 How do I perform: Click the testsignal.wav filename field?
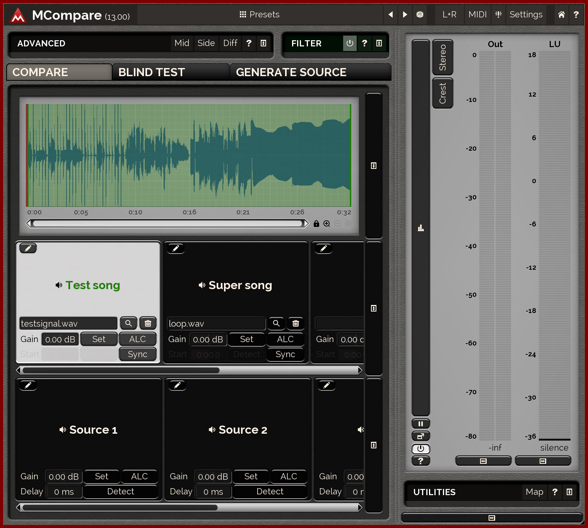point(68,324)
